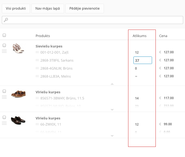185x157 pixels.
Task: Sort by the Produkts column header
Action: 43,36
